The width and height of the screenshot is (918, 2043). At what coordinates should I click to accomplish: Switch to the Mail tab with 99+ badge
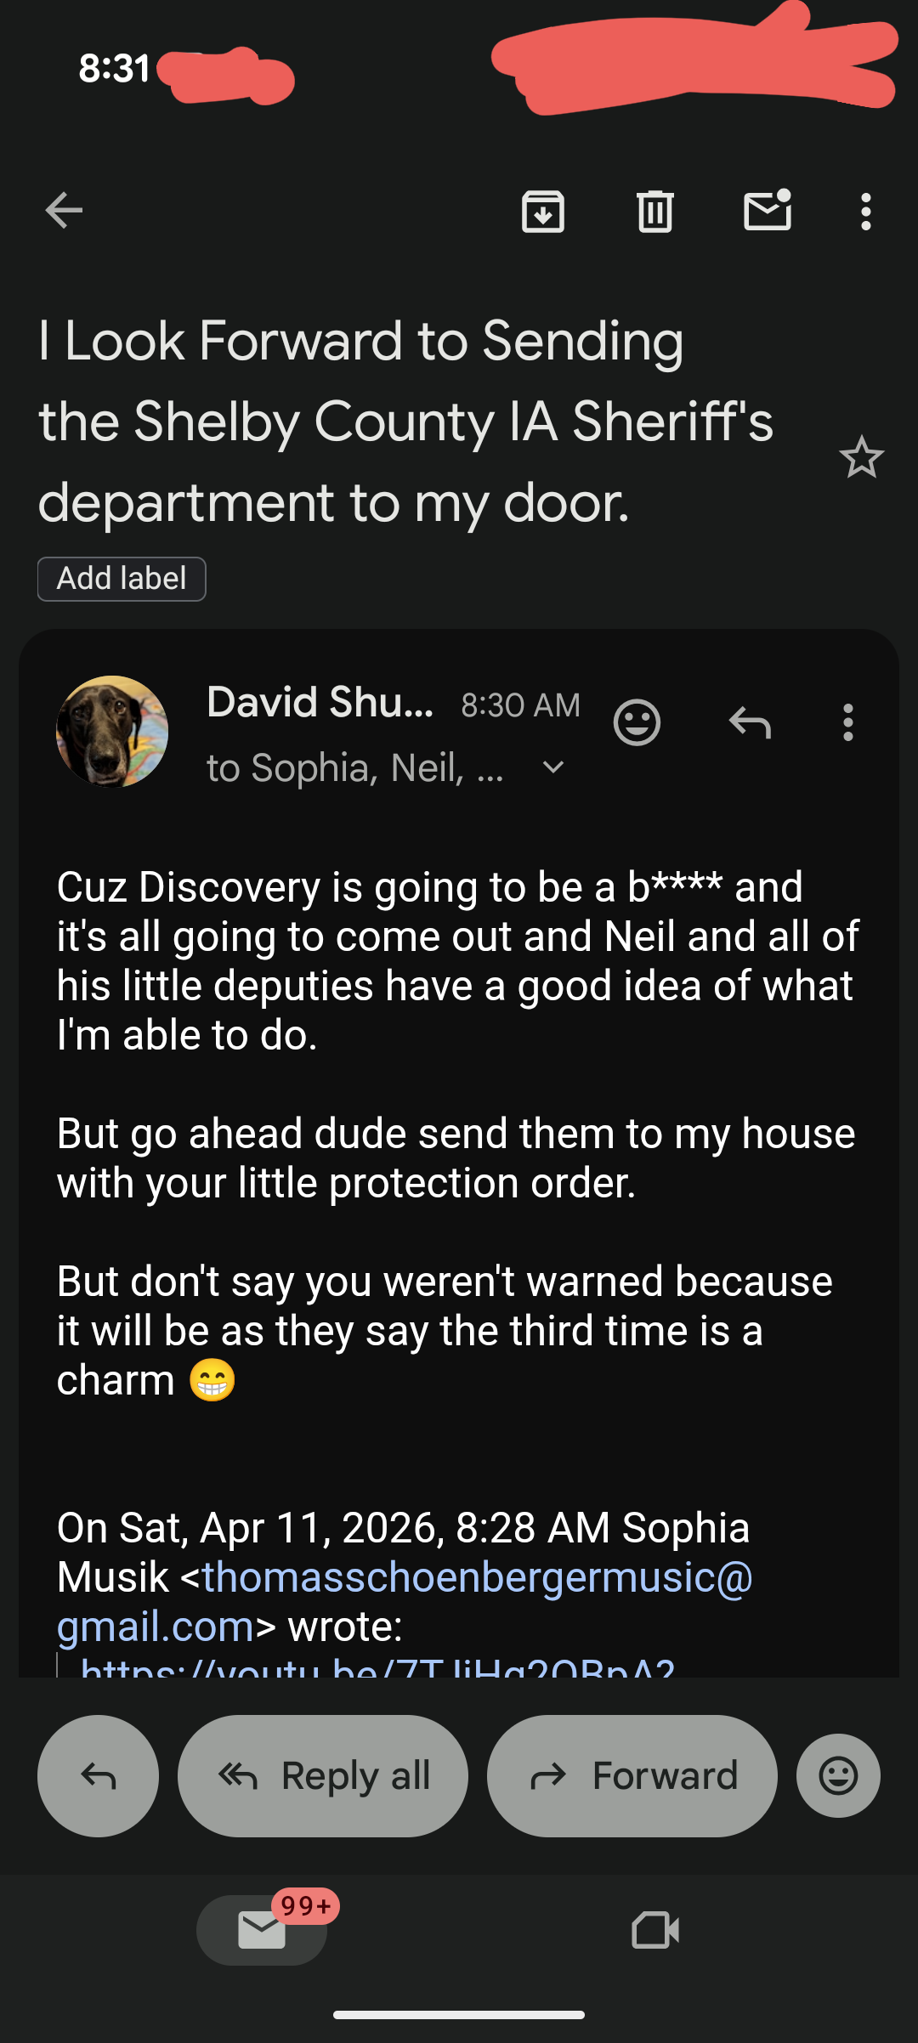[262, 1930]
